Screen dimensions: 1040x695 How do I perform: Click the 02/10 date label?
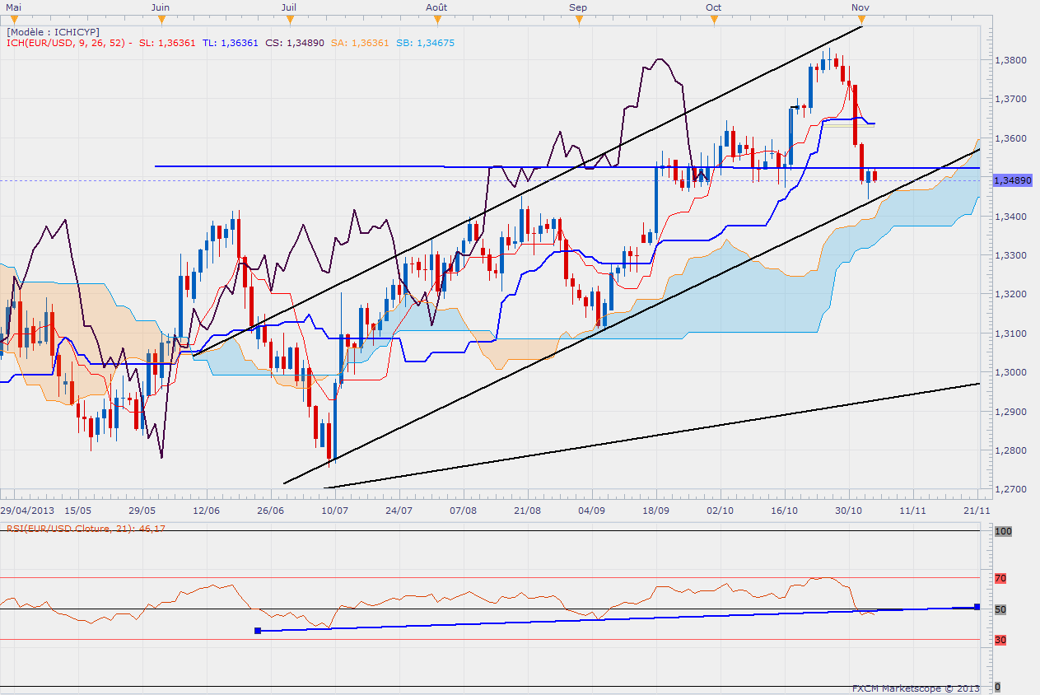pyautogui.click(x=721, y=511)
